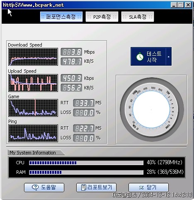This screenshot has width=194, height=200.
Task: Maximize the bcpark window
Action: (181, 5)
